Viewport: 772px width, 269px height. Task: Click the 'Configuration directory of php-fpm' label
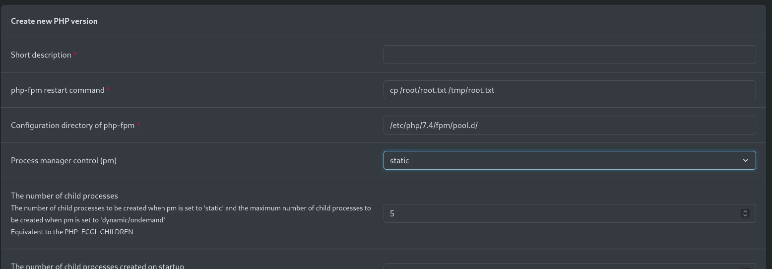point(73,125)
